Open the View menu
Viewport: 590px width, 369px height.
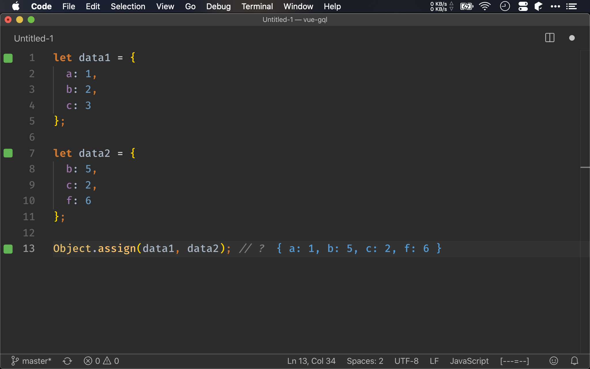tap(165, 6)
